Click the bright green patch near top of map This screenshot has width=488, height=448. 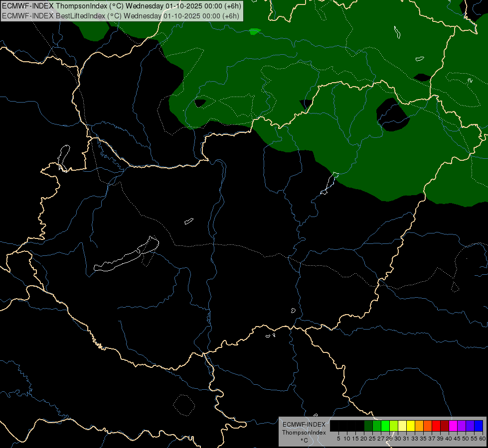coord(255,31)
